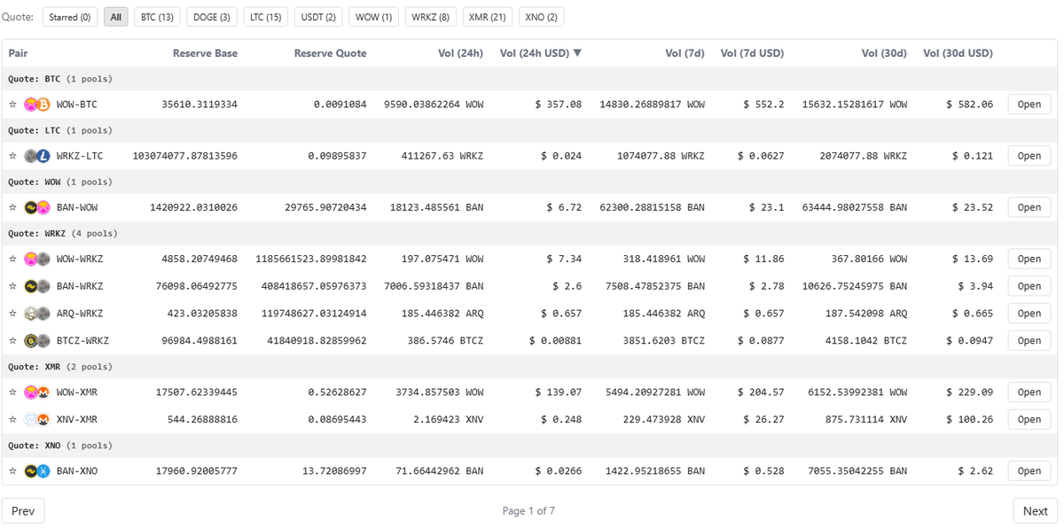
Task: Click the '$ 357.08' volume value
Action: [559, 105]
